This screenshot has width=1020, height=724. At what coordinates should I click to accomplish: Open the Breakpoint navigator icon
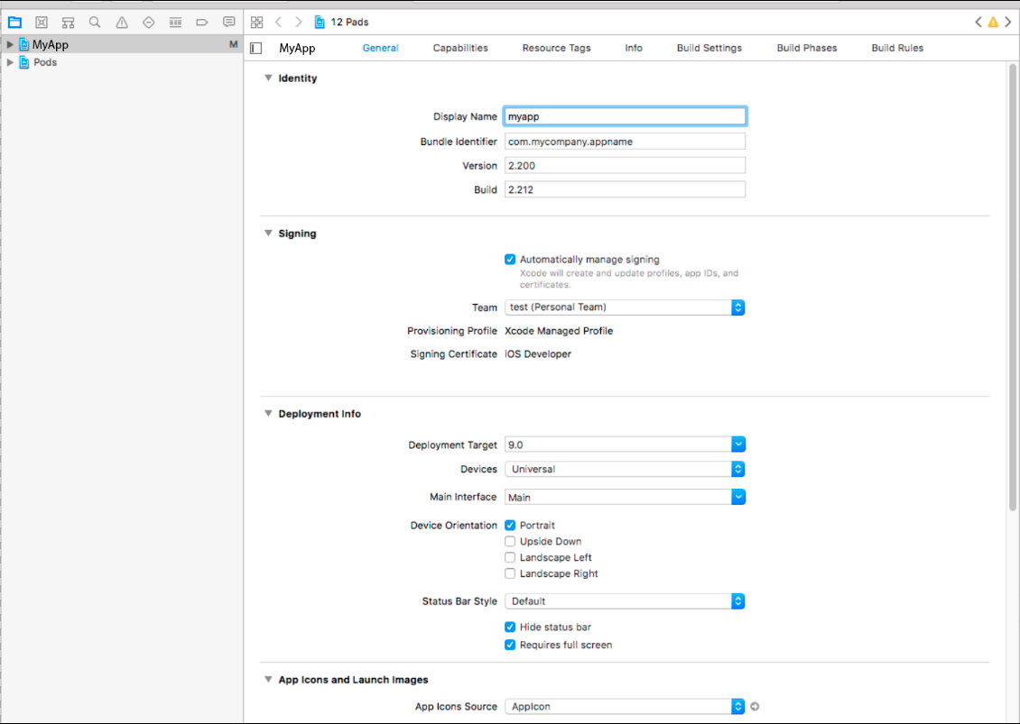tap(202, 22)
